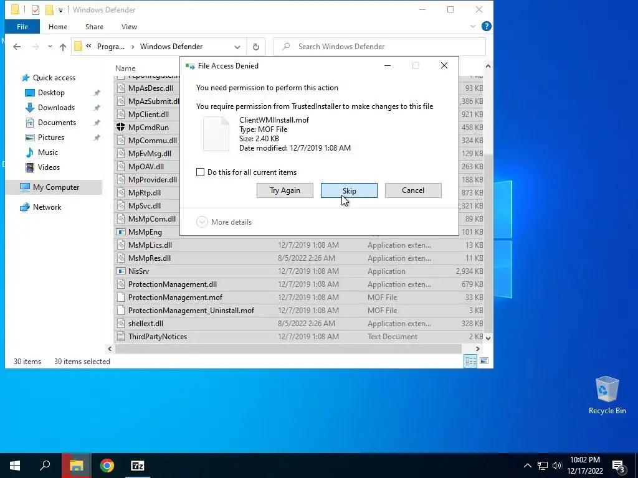Launch Google Chrome from the taskbar
Image resolution: width=638 pixels, height=478 pixels.
(x=107, y=466)
